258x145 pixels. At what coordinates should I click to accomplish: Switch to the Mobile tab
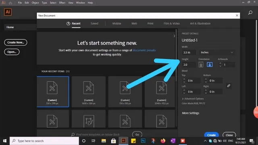[117, 23]
